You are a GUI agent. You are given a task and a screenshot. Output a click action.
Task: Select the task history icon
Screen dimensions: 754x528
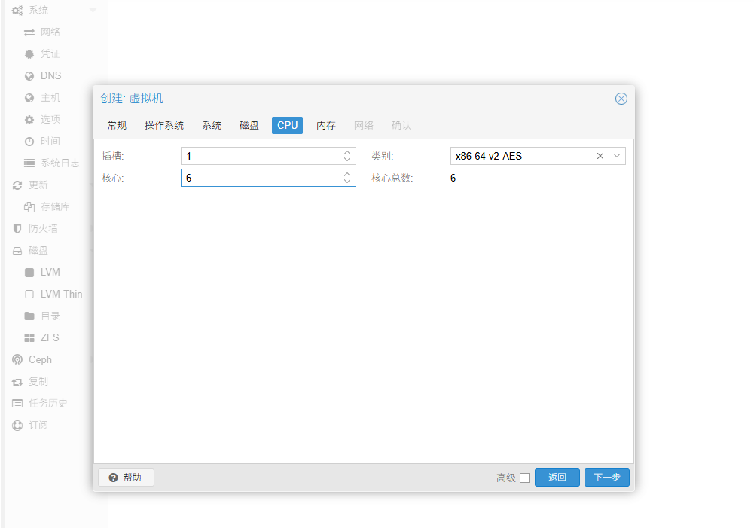[x=17, y=403]
